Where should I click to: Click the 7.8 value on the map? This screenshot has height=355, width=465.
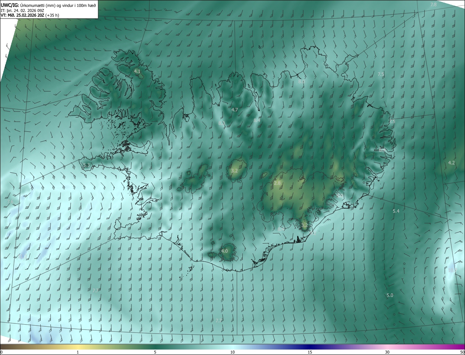[x=433, y=5]
